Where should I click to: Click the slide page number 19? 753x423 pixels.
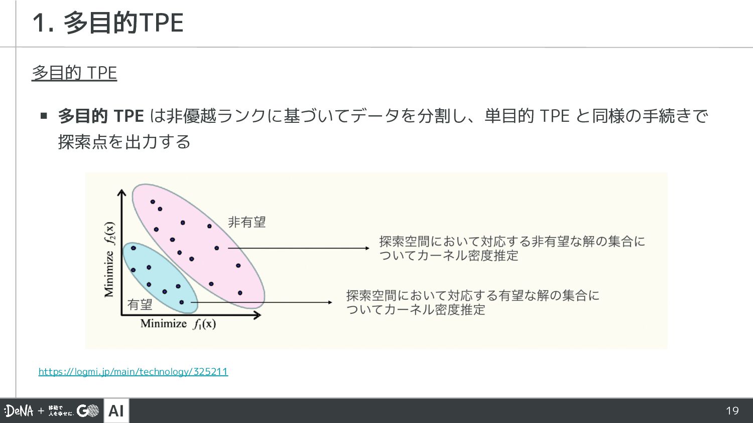pyautogui.click(x=732, y=411)
